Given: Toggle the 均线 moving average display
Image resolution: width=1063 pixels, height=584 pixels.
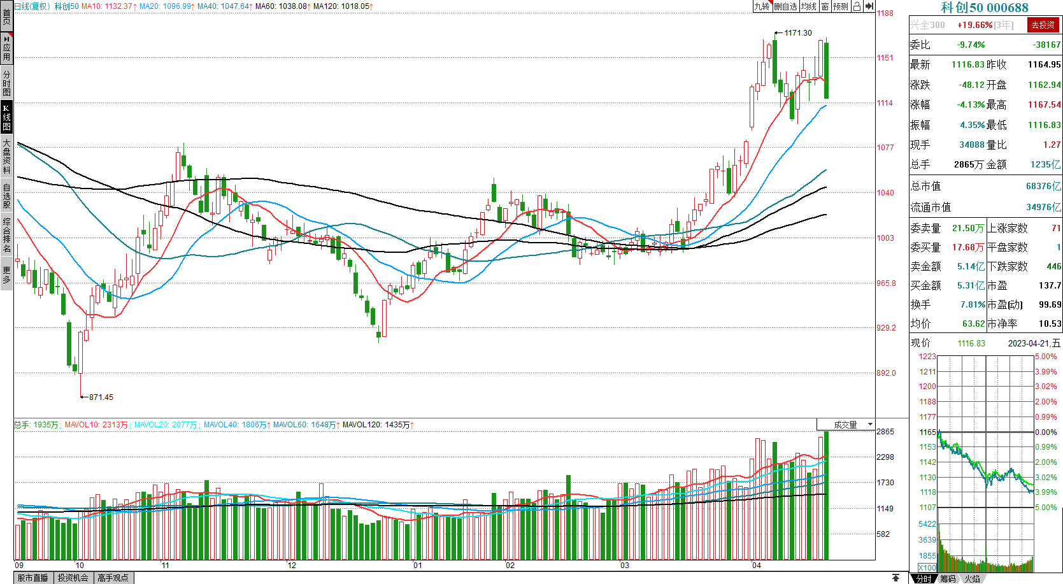Looking at the screenshot, I should 809,6.
